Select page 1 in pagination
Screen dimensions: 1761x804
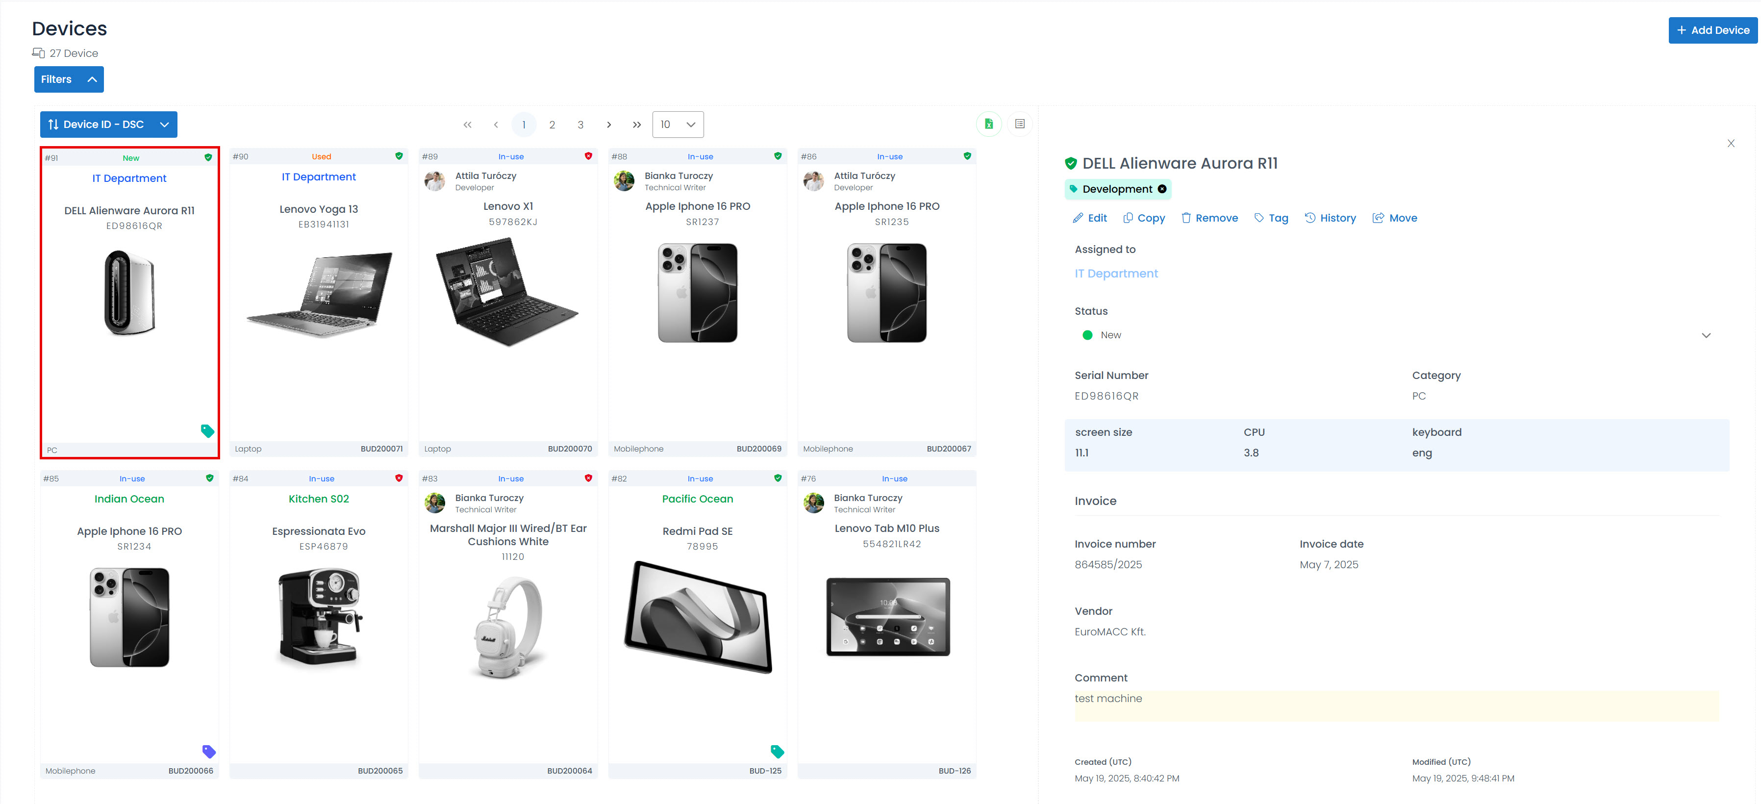(524, 125)
